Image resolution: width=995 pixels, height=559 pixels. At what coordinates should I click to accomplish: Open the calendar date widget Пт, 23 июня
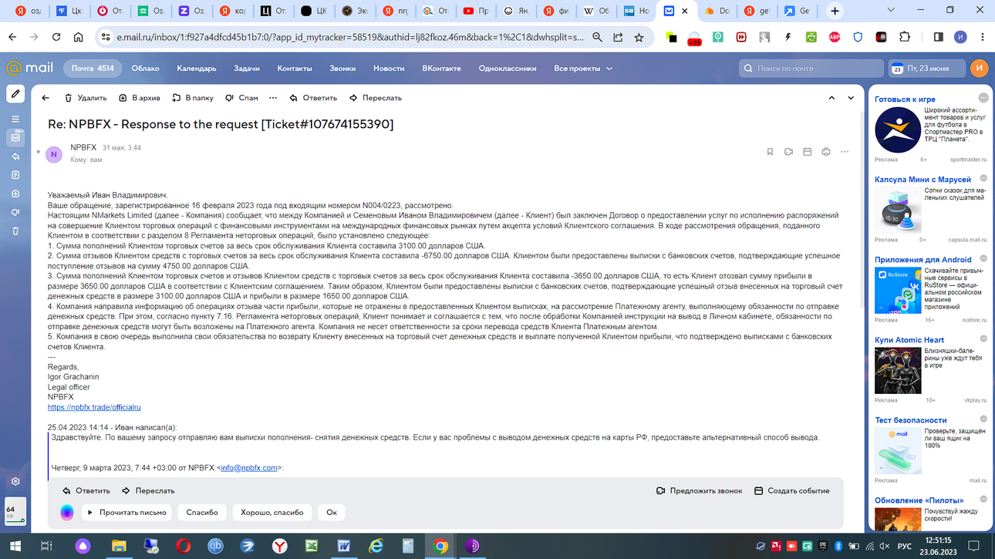[926, 69]
